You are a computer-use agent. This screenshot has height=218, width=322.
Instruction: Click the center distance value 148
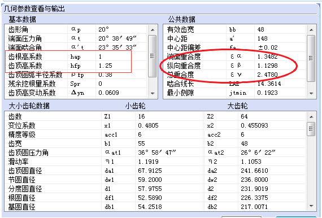pyautogui.click(x=262, y=38)
